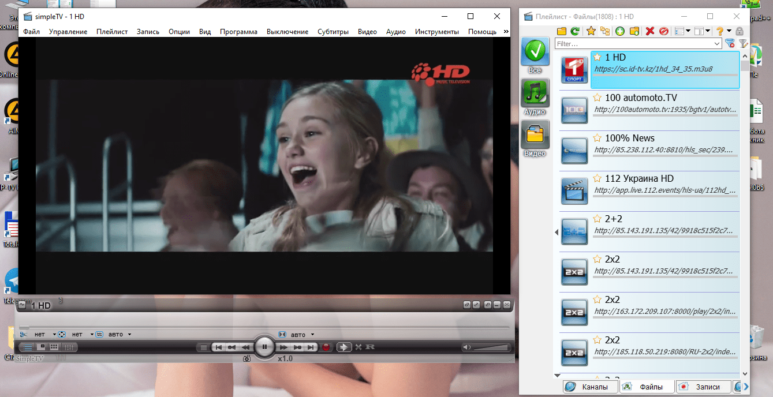This screenshot has width=773, height=397.
Task: Open the Запись menu
Action: click(x=148, y=32)
